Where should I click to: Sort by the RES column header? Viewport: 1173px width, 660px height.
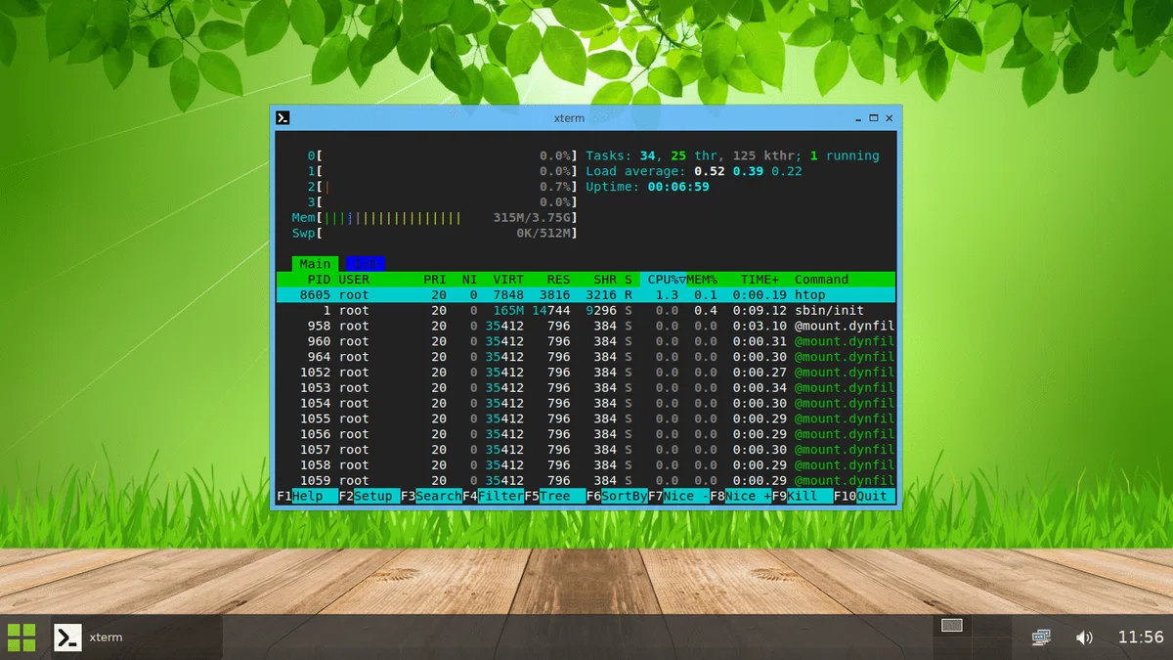pos(559,280)
